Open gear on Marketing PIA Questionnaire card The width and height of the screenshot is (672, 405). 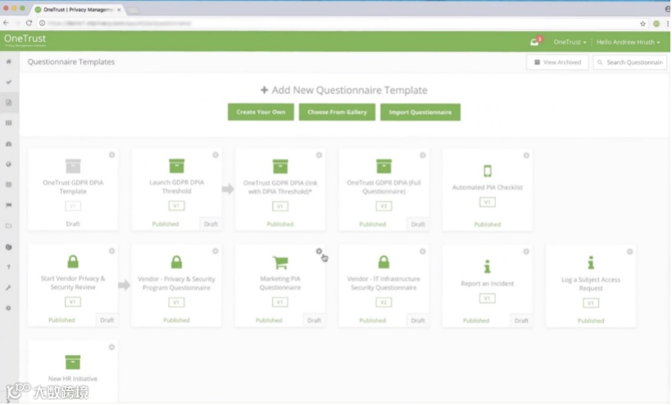[320, 251]
